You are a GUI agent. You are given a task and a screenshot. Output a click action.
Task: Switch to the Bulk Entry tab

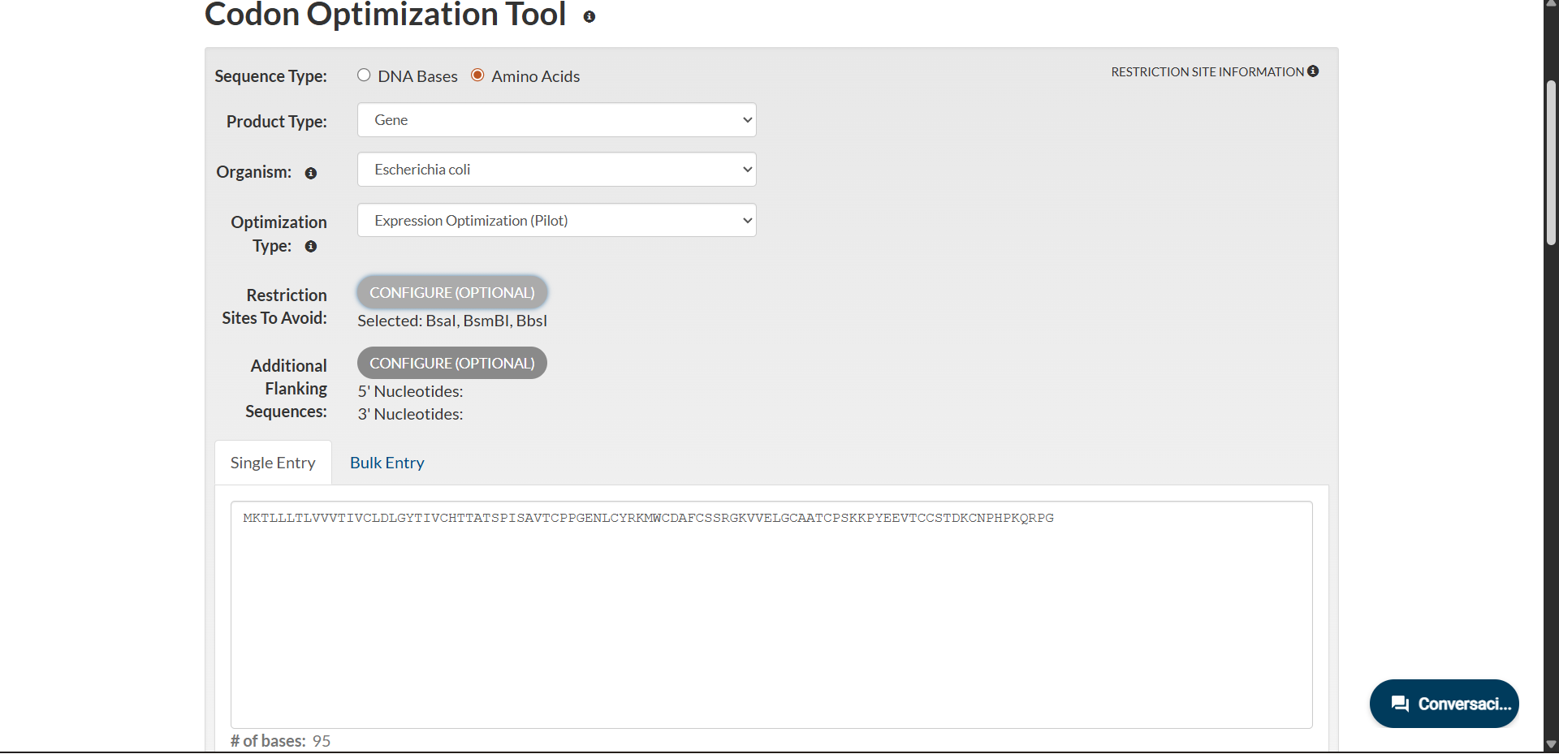pyautogui.click(x=387, y=463)
